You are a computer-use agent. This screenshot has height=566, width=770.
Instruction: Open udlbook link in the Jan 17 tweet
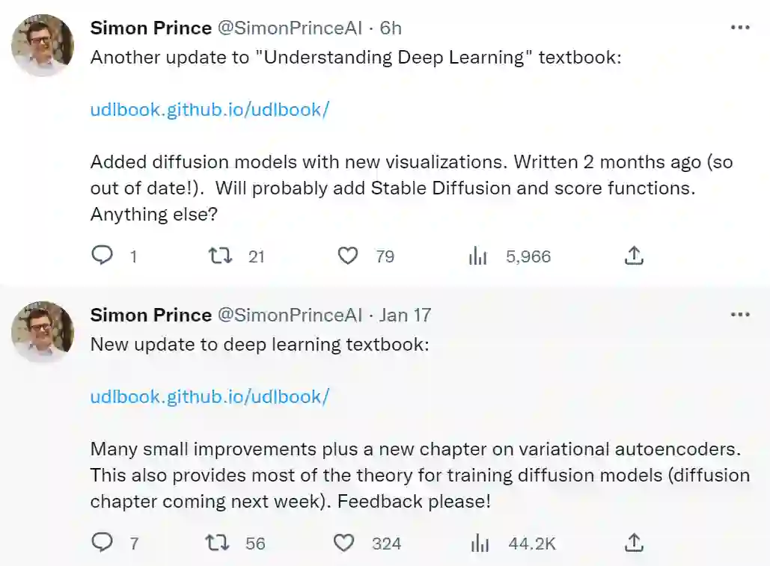[x=210, y=396]
